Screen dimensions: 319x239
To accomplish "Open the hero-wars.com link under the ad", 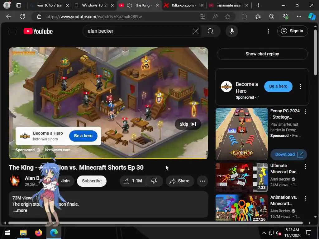I will click(58, 150).
